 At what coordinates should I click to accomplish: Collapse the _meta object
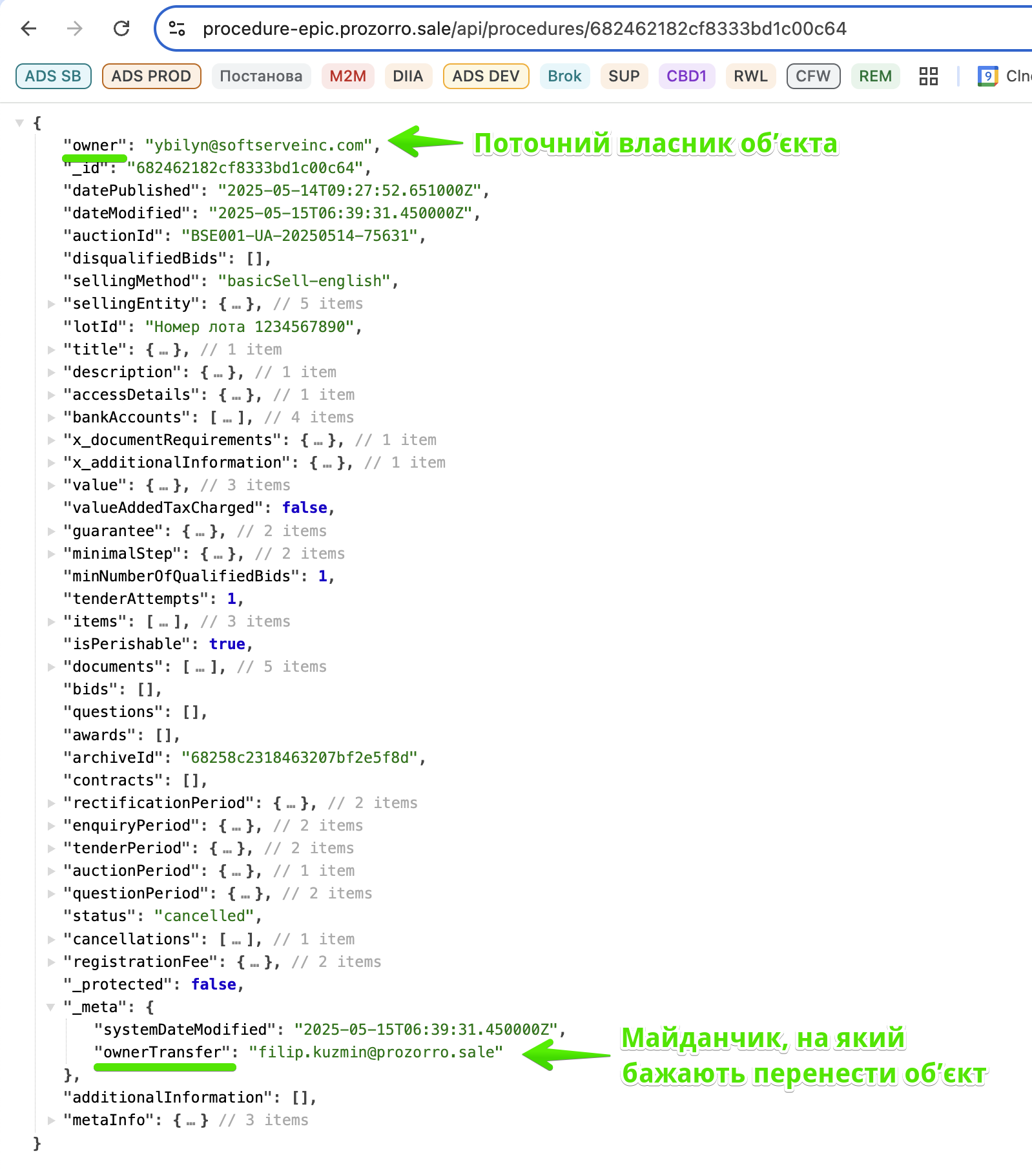[x=51, y=1007]
